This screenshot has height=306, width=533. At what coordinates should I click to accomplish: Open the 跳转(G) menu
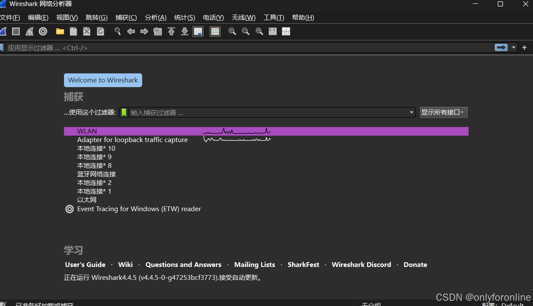point(97,18)
